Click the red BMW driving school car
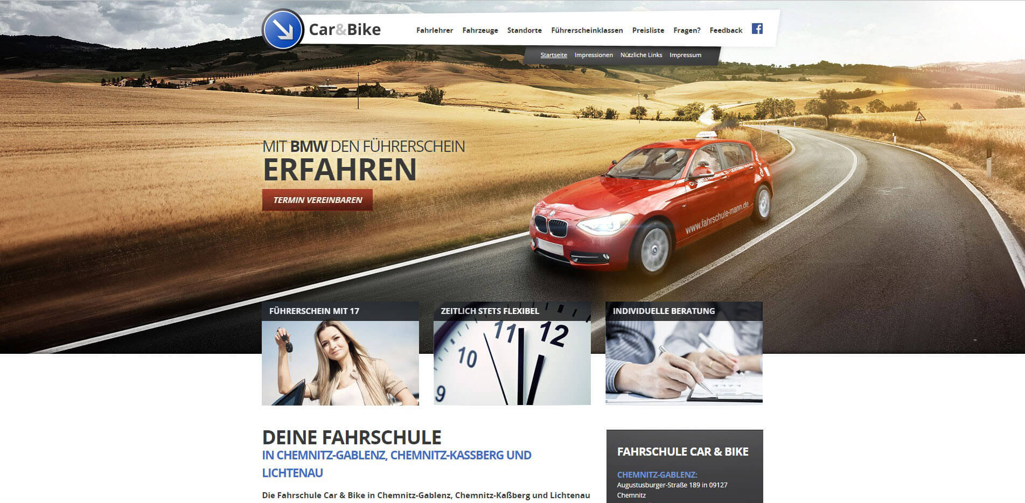This screenshot has width=1025, height=503. coord(651,207)
